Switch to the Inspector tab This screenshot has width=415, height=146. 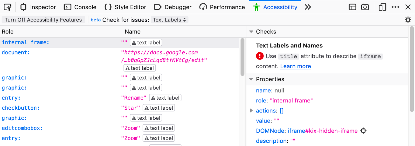pos(38,7)
